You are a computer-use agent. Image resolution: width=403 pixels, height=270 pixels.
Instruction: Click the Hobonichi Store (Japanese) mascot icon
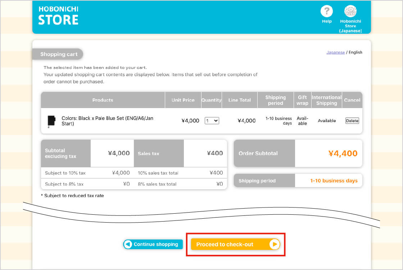(x=350, y=12)
